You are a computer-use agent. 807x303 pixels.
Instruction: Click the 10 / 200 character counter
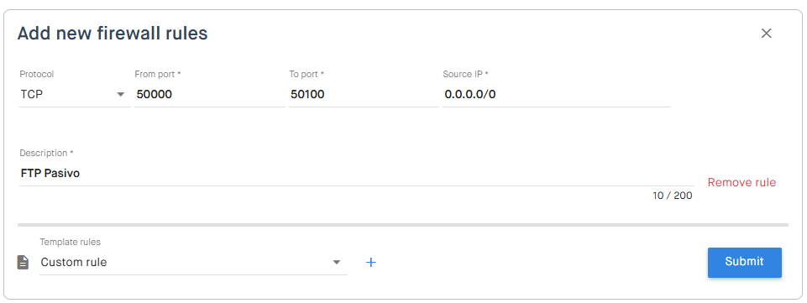pos(672,196)
